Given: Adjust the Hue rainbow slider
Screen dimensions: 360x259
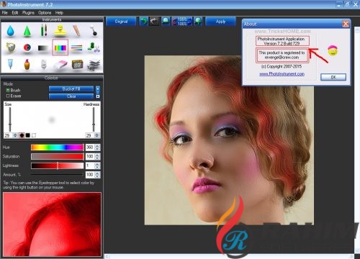Looking at the screenshot, I should (57, 147).
